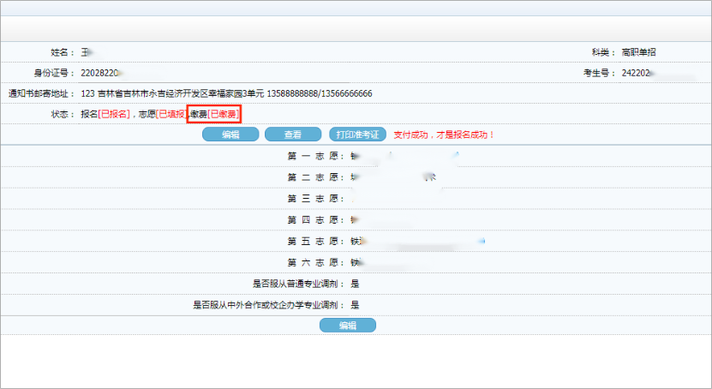The width and height of the screenshot is (712, 389).
Task: Click the 打印准考证 button
Action: coord(357,135)
